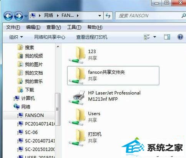Open the help question mark icon
This screenshot has height=158, width=186.
coord(180,37)
